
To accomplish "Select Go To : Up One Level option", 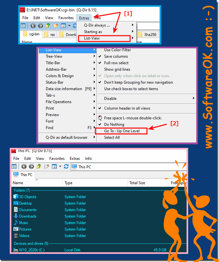I will pyautogui.click(x=122, y=131).
